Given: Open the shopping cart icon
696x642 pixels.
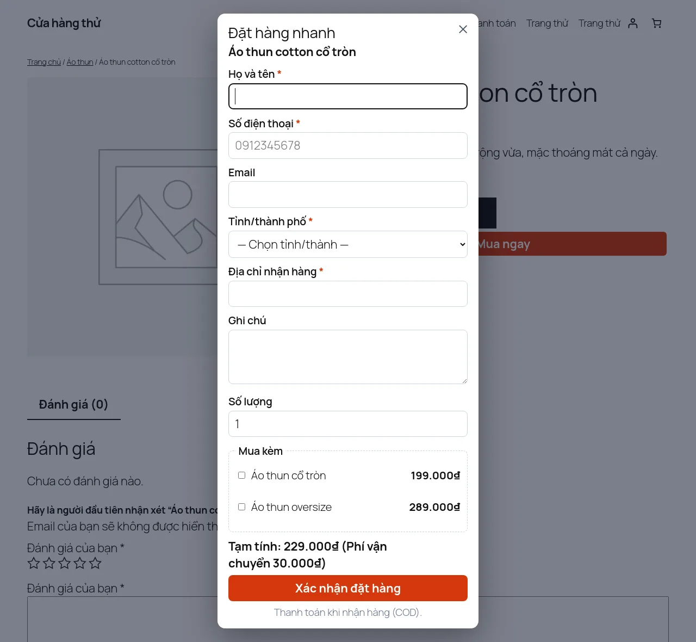Looking at the screenshot, I should (x=657, y=23).
